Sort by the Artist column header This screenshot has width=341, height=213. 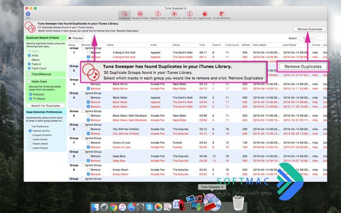(154, 45)
